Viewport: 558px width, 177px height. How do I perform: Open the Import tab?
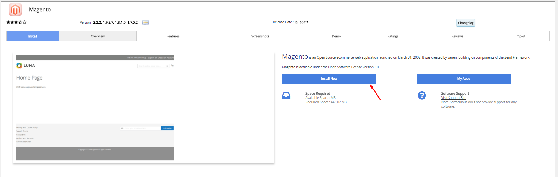(520, 36)
